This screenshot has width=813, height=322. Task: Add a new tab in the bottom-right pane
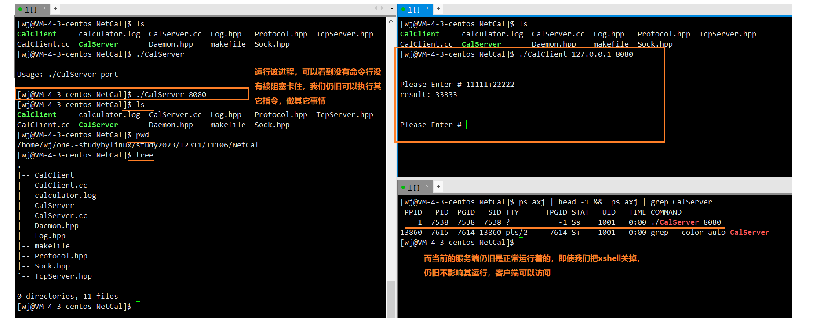point(438,186)
